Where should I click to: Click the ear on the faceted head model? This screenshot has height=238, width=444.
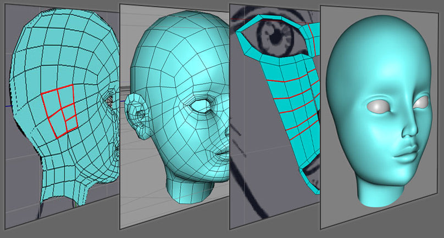tap(138, 116)
